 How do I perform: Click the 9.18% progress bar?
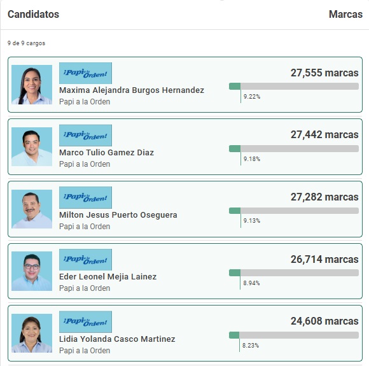tap(294, 148)
